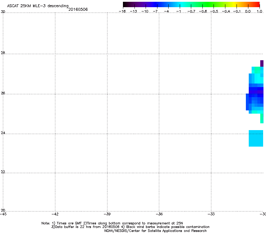The image size is (266, 233).
Task: Select the -0.1 color scale label
Action: click(237, 11)
